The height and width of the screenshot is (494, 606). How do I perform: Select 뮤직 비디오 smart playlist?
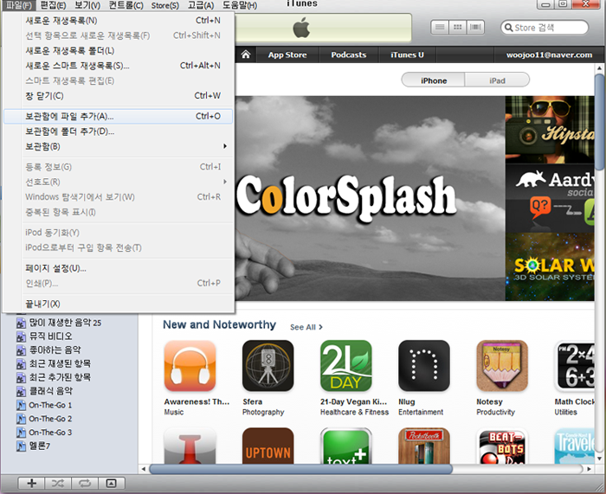pyautogui.click(x=50, y=336)
